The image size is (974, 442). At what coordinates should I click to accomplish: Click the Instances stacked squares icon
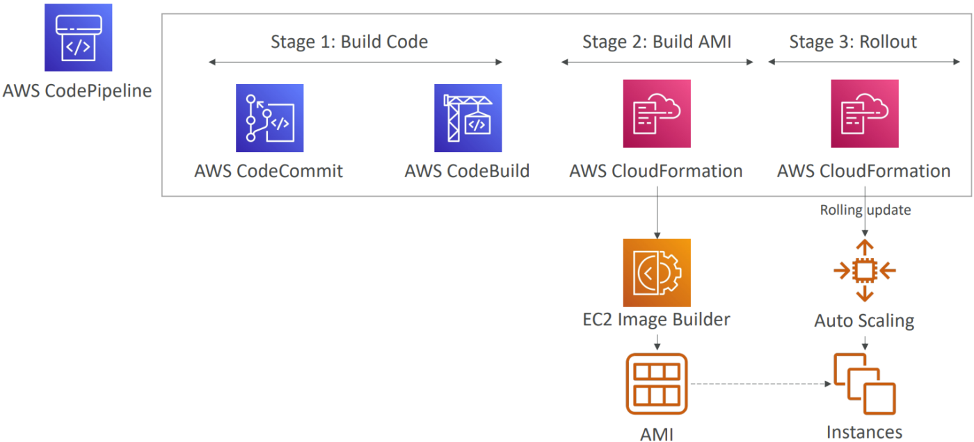pos(864,384)
